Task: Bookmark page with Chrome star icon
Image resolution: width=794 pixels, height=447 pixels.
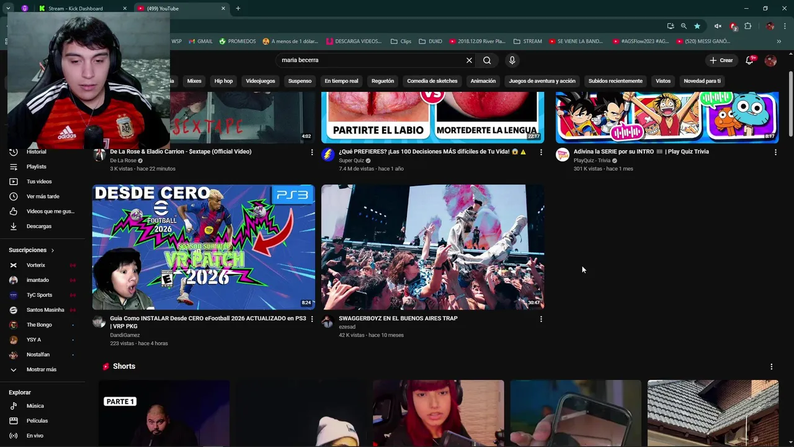Action: [x=697, y=26]
